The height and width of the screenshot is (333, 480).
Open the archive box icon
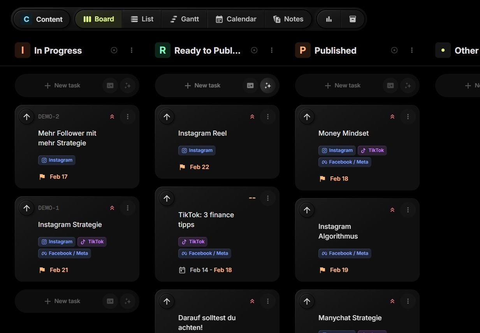[x=353, y=19]
